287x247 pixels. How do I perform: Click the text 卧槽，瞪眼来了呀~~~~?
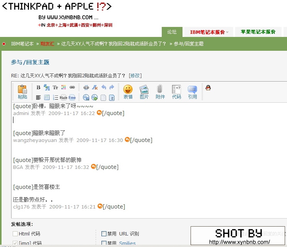(63, 106)
